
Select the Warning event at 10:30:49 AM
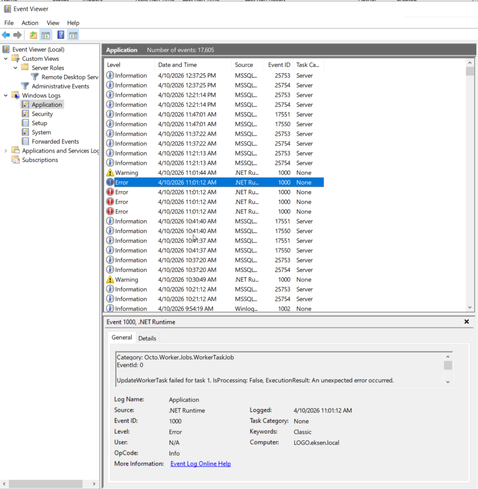point(214,279)
